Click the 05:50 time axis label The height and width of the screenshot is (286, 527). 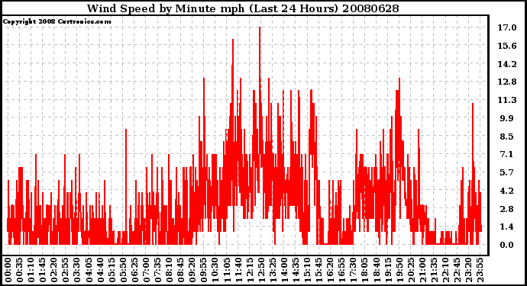pyautogui.click(x=123, y=271)
